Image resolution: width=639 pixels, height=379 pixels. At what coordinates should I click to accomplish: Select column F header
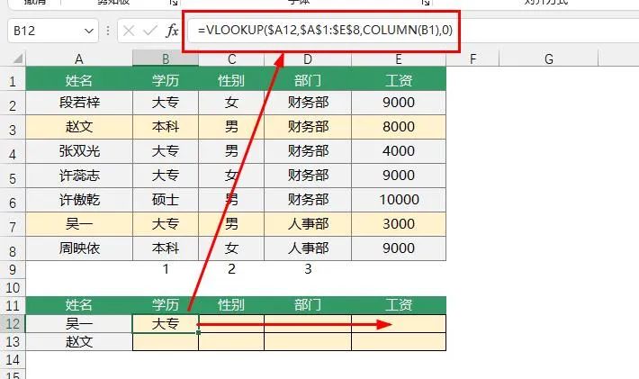(x=472, y=59)
